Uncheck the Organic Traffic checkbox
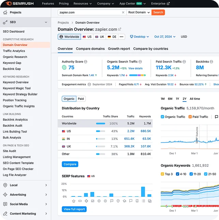 tap(162, 117)
